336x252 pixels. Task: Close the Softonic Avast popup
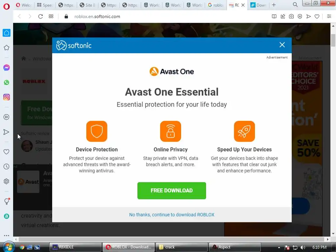[282, 45]
